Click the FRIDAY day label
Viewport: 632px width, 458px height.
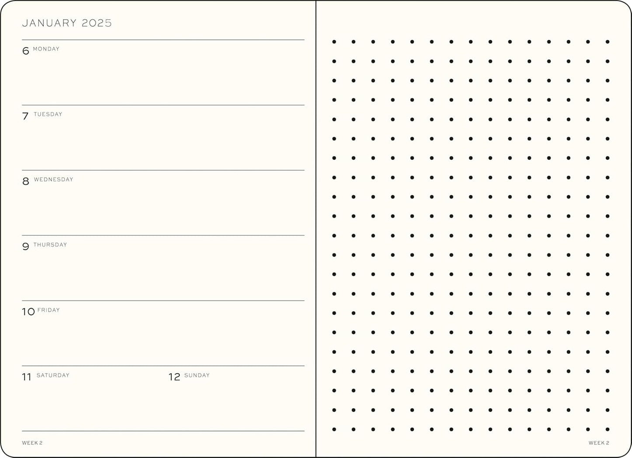tap(49, 310)
